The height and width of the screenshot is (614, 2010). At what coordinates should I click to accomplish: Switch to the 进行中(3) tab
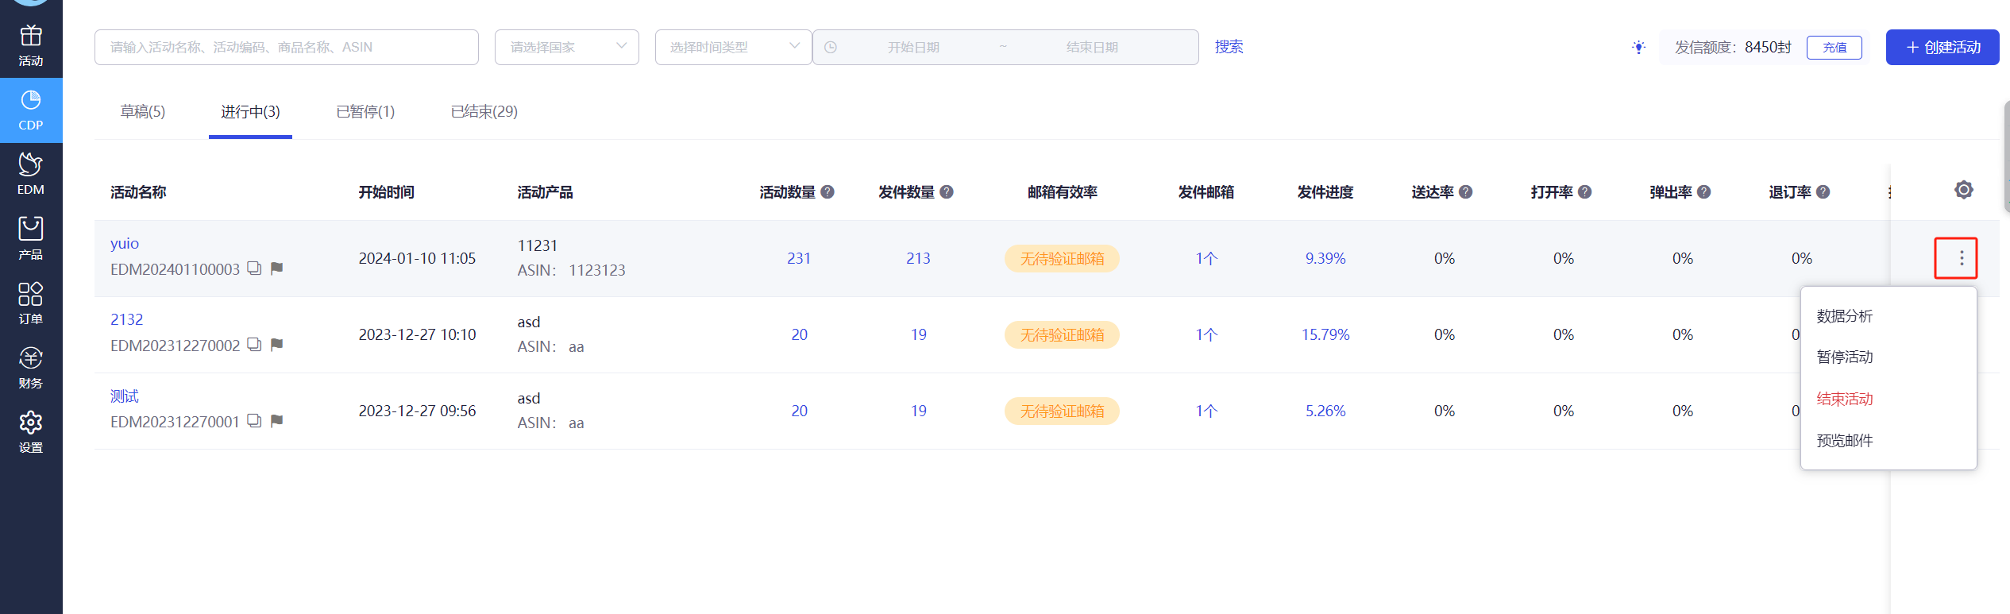coord(250,112)
